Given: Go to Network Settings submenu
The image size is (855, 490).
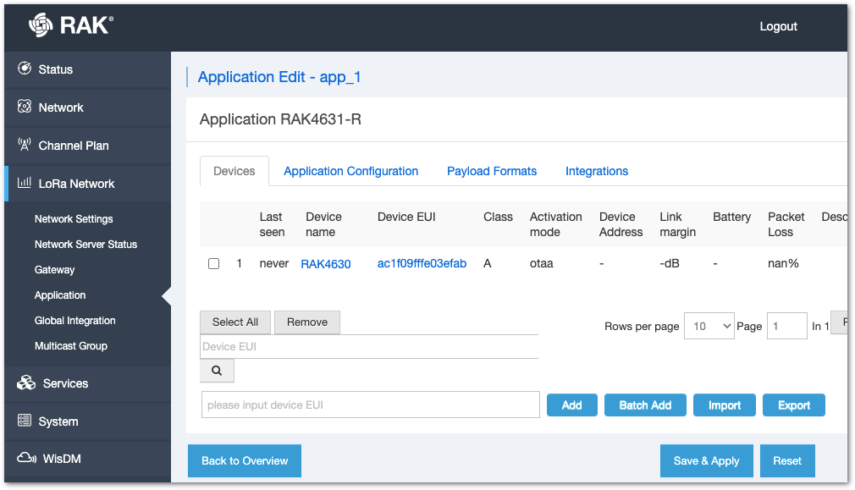Looking at the screenshot, I should [74, 219].
